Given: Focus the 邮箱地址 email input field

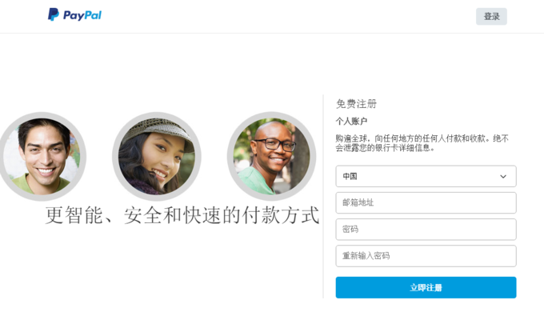Looking at the screenshot, I should point(426,202).
